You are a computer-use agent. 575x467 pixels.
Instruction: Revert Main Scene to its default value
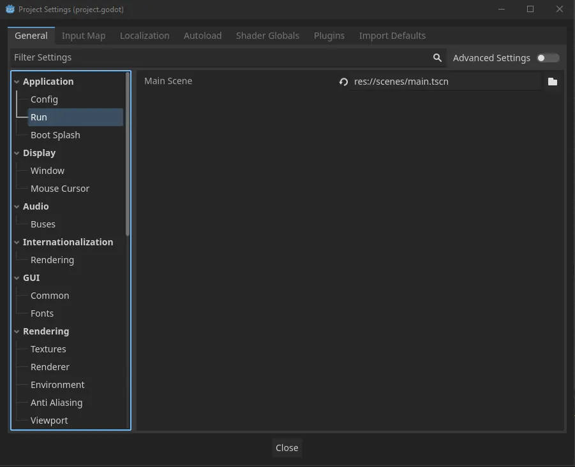(343, 82)
